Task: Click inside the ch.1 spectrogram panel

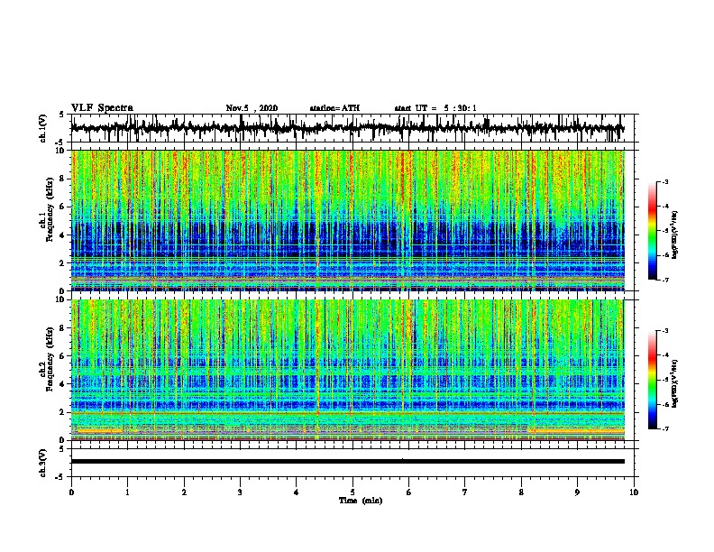Action: (348, 220)
